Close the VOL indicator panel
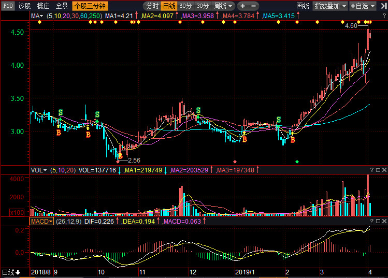Viewport: 388px width, 278px height. click(384, 170)
